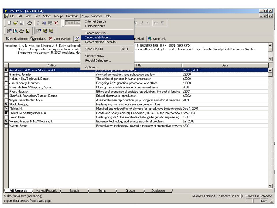
Task: Click the grayed Save diskette icon
Action: tap(21, 23)
